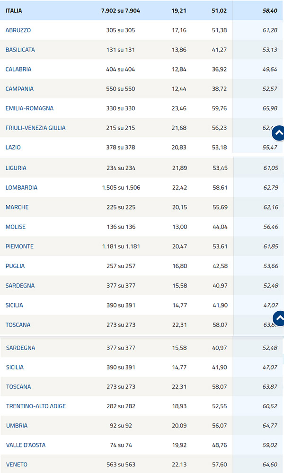Open the ABRUZZO region link
The image size is (284, 473).
(x=18, y=30)
